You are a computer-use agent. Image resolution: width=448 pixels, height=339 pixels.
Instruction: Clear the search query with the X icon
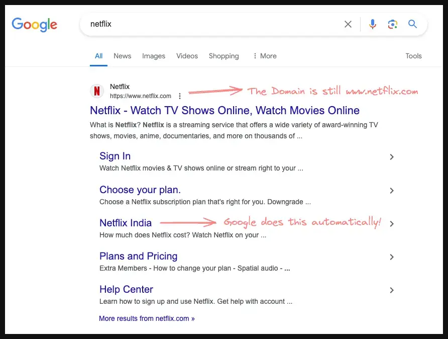click(348, 24)
